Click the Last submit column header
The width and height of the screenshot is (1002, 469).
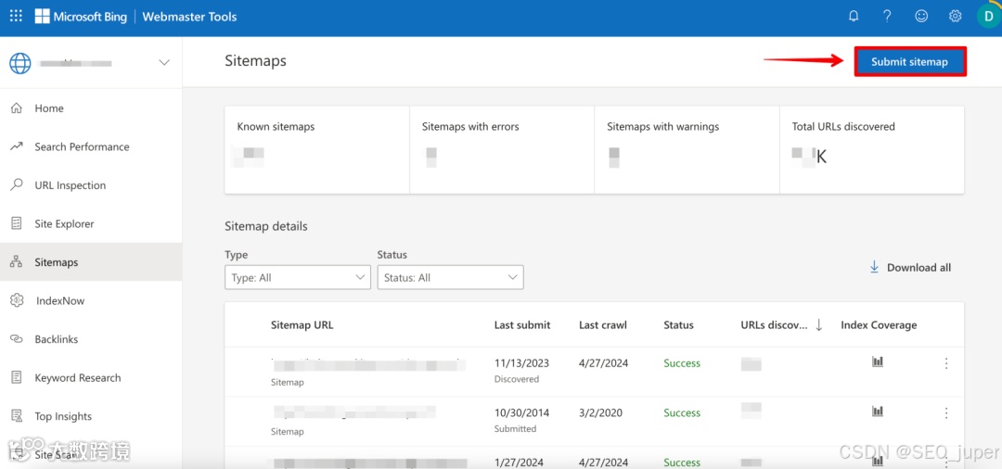[522, 324]
